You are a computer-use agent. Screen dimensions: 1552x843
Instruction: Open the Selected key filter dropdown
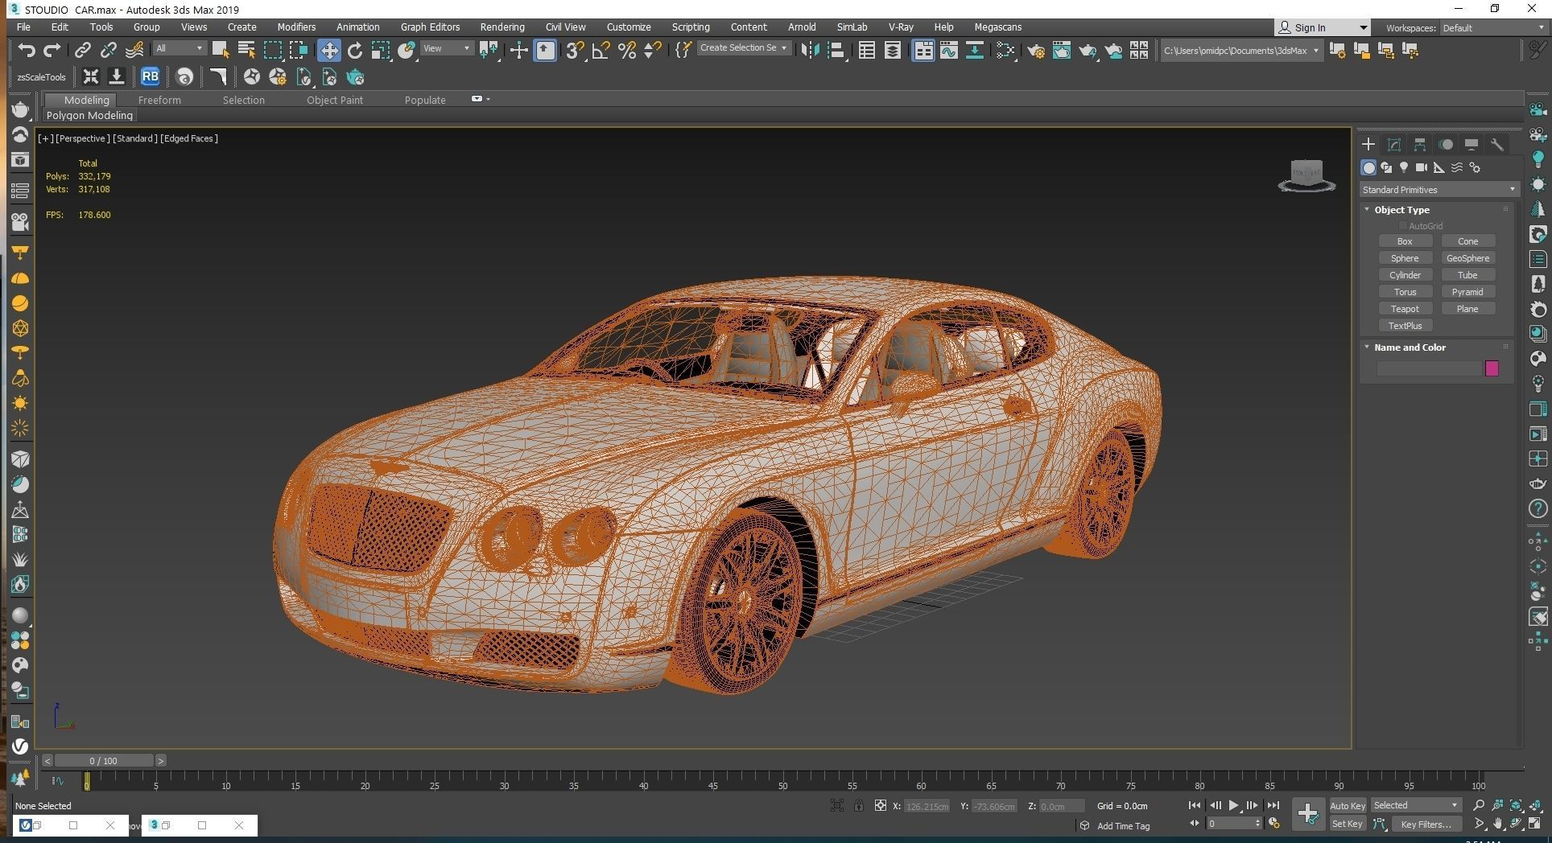click(1416, 805)
